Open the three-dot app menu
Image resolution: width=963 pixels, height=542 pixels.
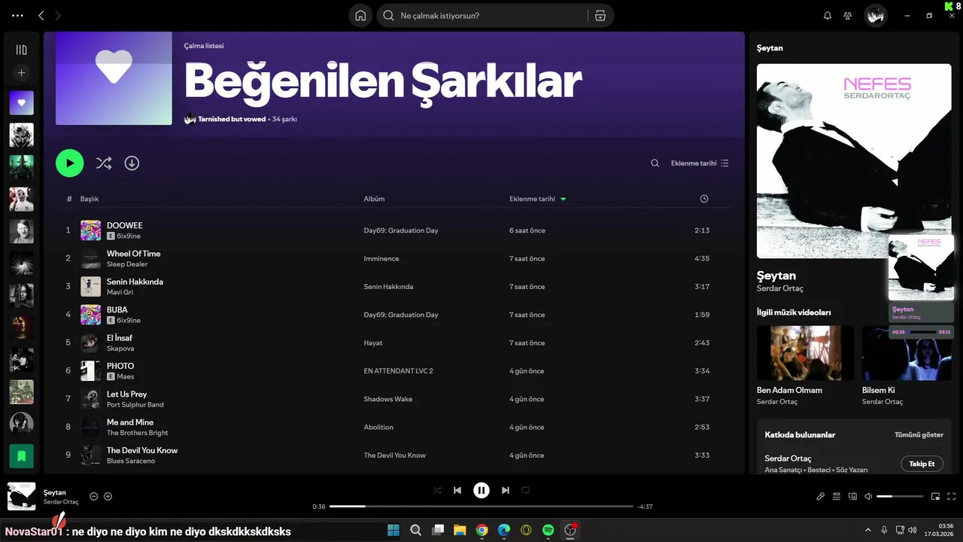[17, 15]
